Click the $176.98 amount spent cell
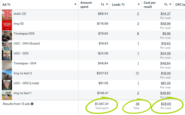The width and height of the screenshot is (185, 115). [103, 24]
